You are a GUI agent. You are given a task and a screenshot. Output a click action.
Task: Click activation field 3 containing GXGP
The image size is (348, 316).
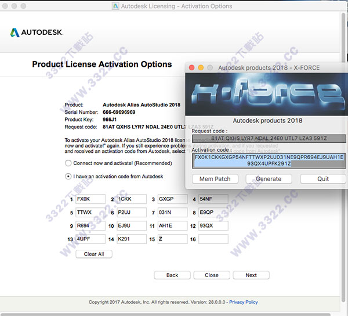pyautogui.click(x=172, y=199)
